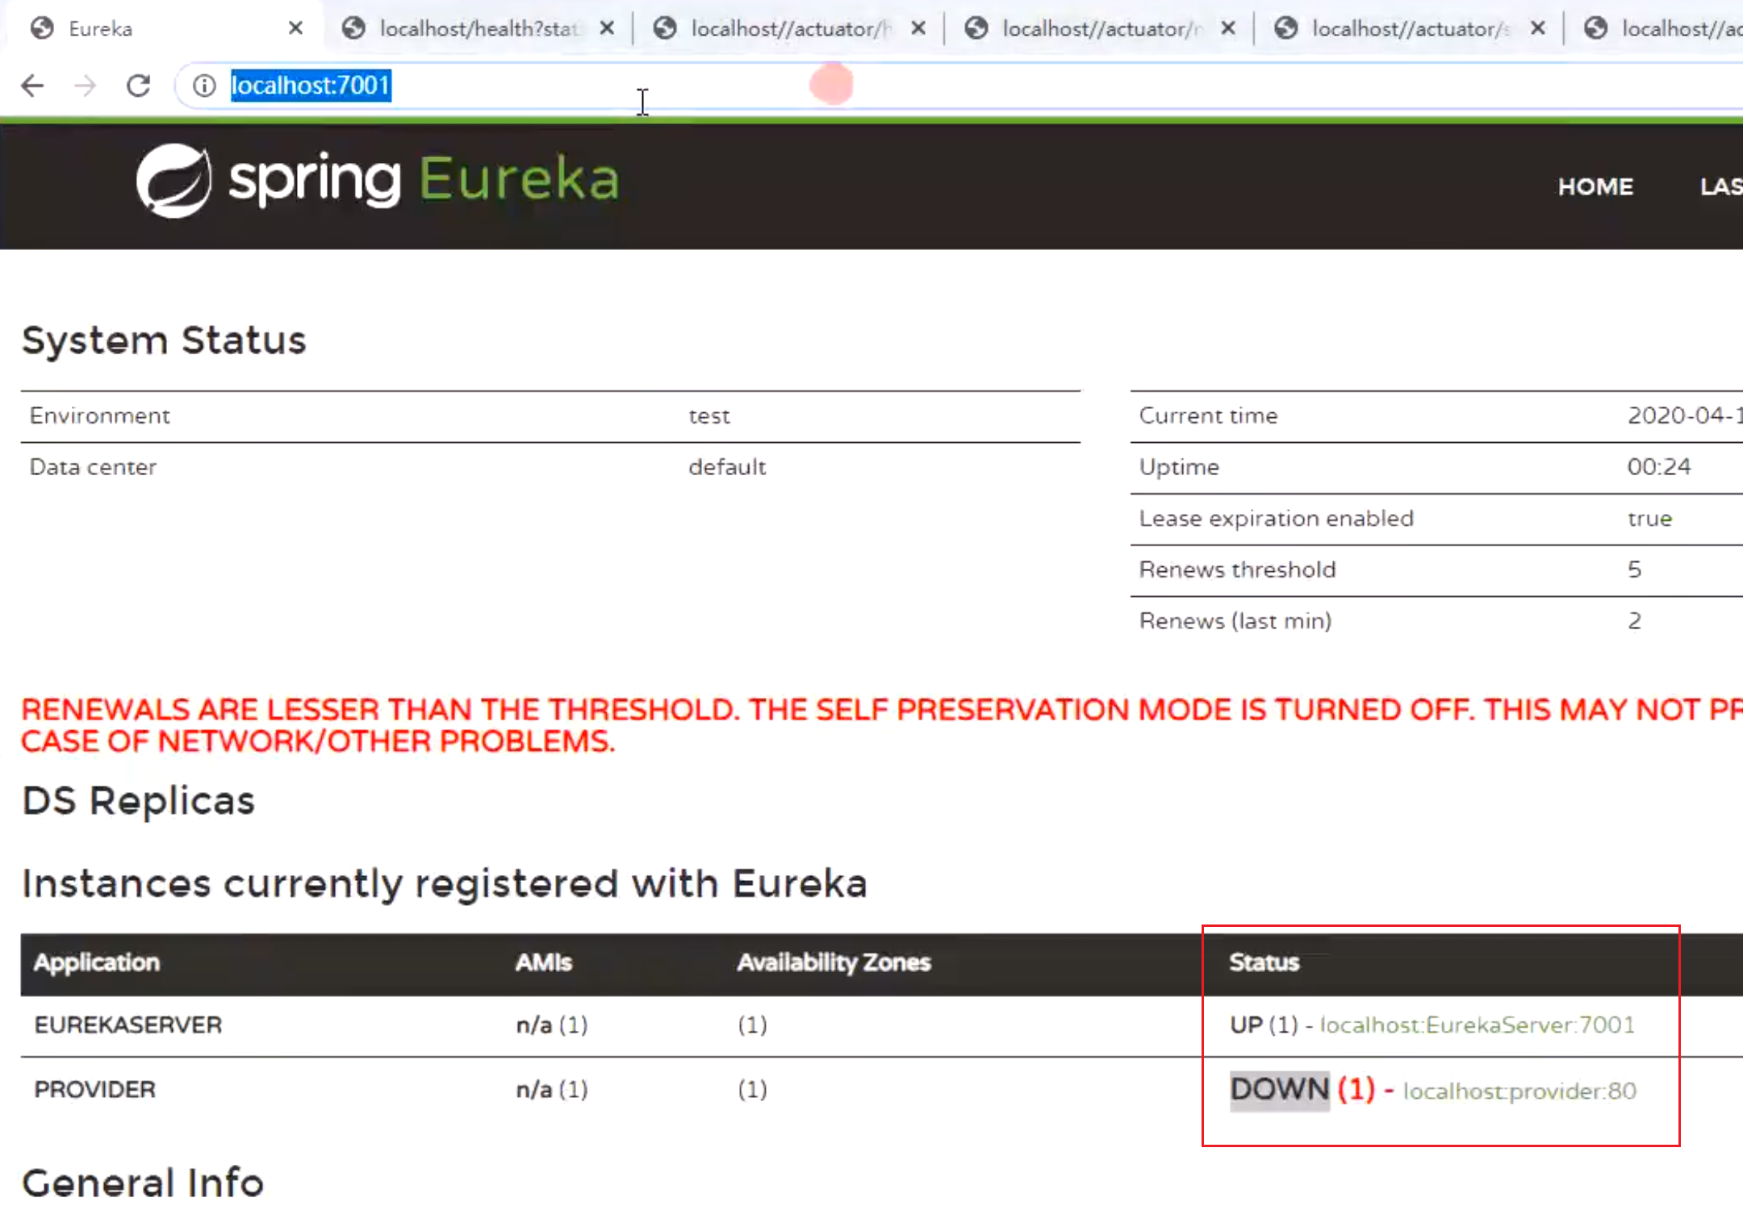The height and width of the screenshot is (1227, 1743).
Task: Reload the page with the refresh icon
Action: 138,85
